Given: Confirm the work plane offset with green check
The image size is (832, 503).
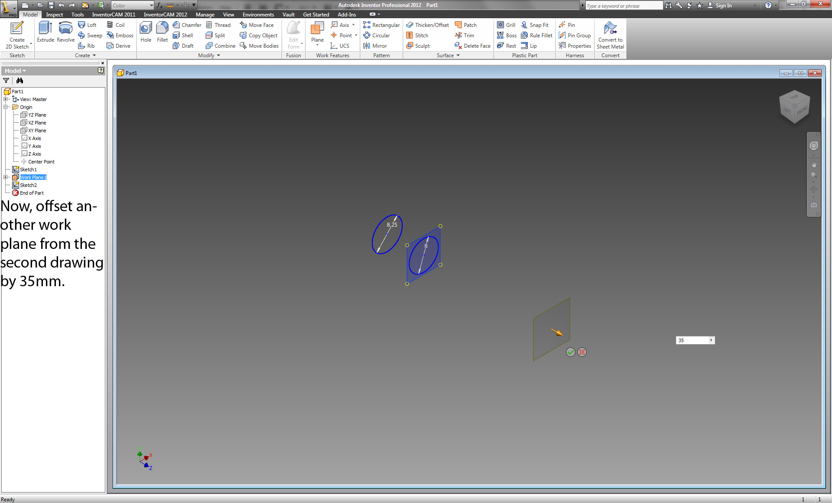Looking at the screenshot, I should [x=571, y=352].
